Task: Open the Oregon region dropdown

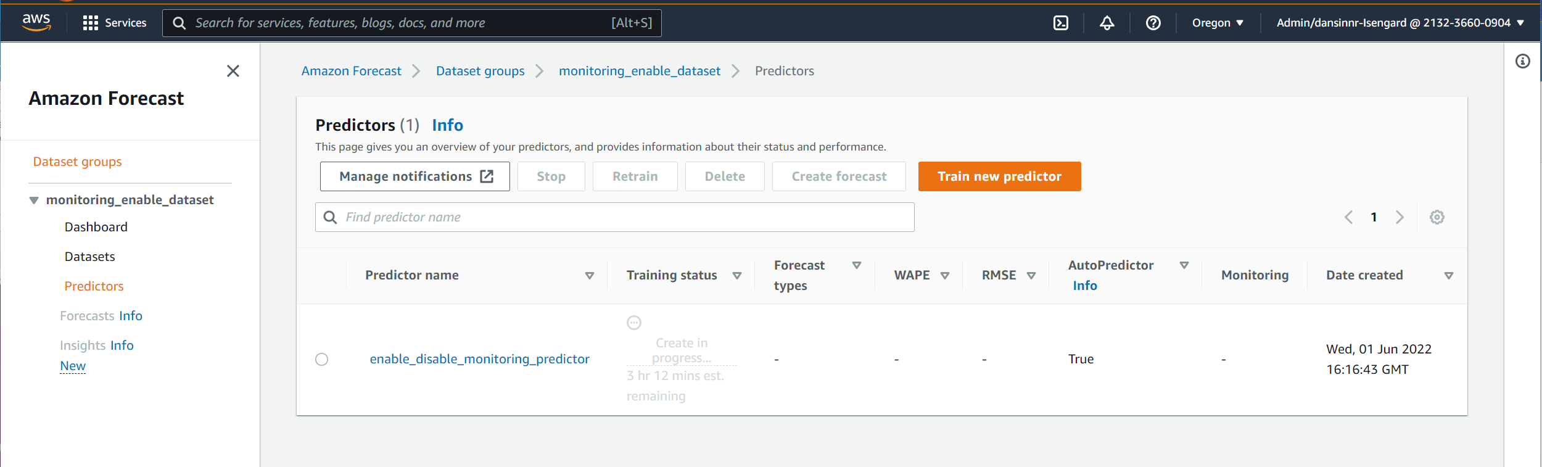Action: click(x=1218, y=23)
